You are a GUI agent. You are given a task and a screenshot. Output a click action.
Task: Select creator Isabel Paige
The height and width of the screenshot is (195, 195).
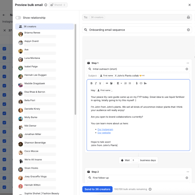[x=45, y=68]
